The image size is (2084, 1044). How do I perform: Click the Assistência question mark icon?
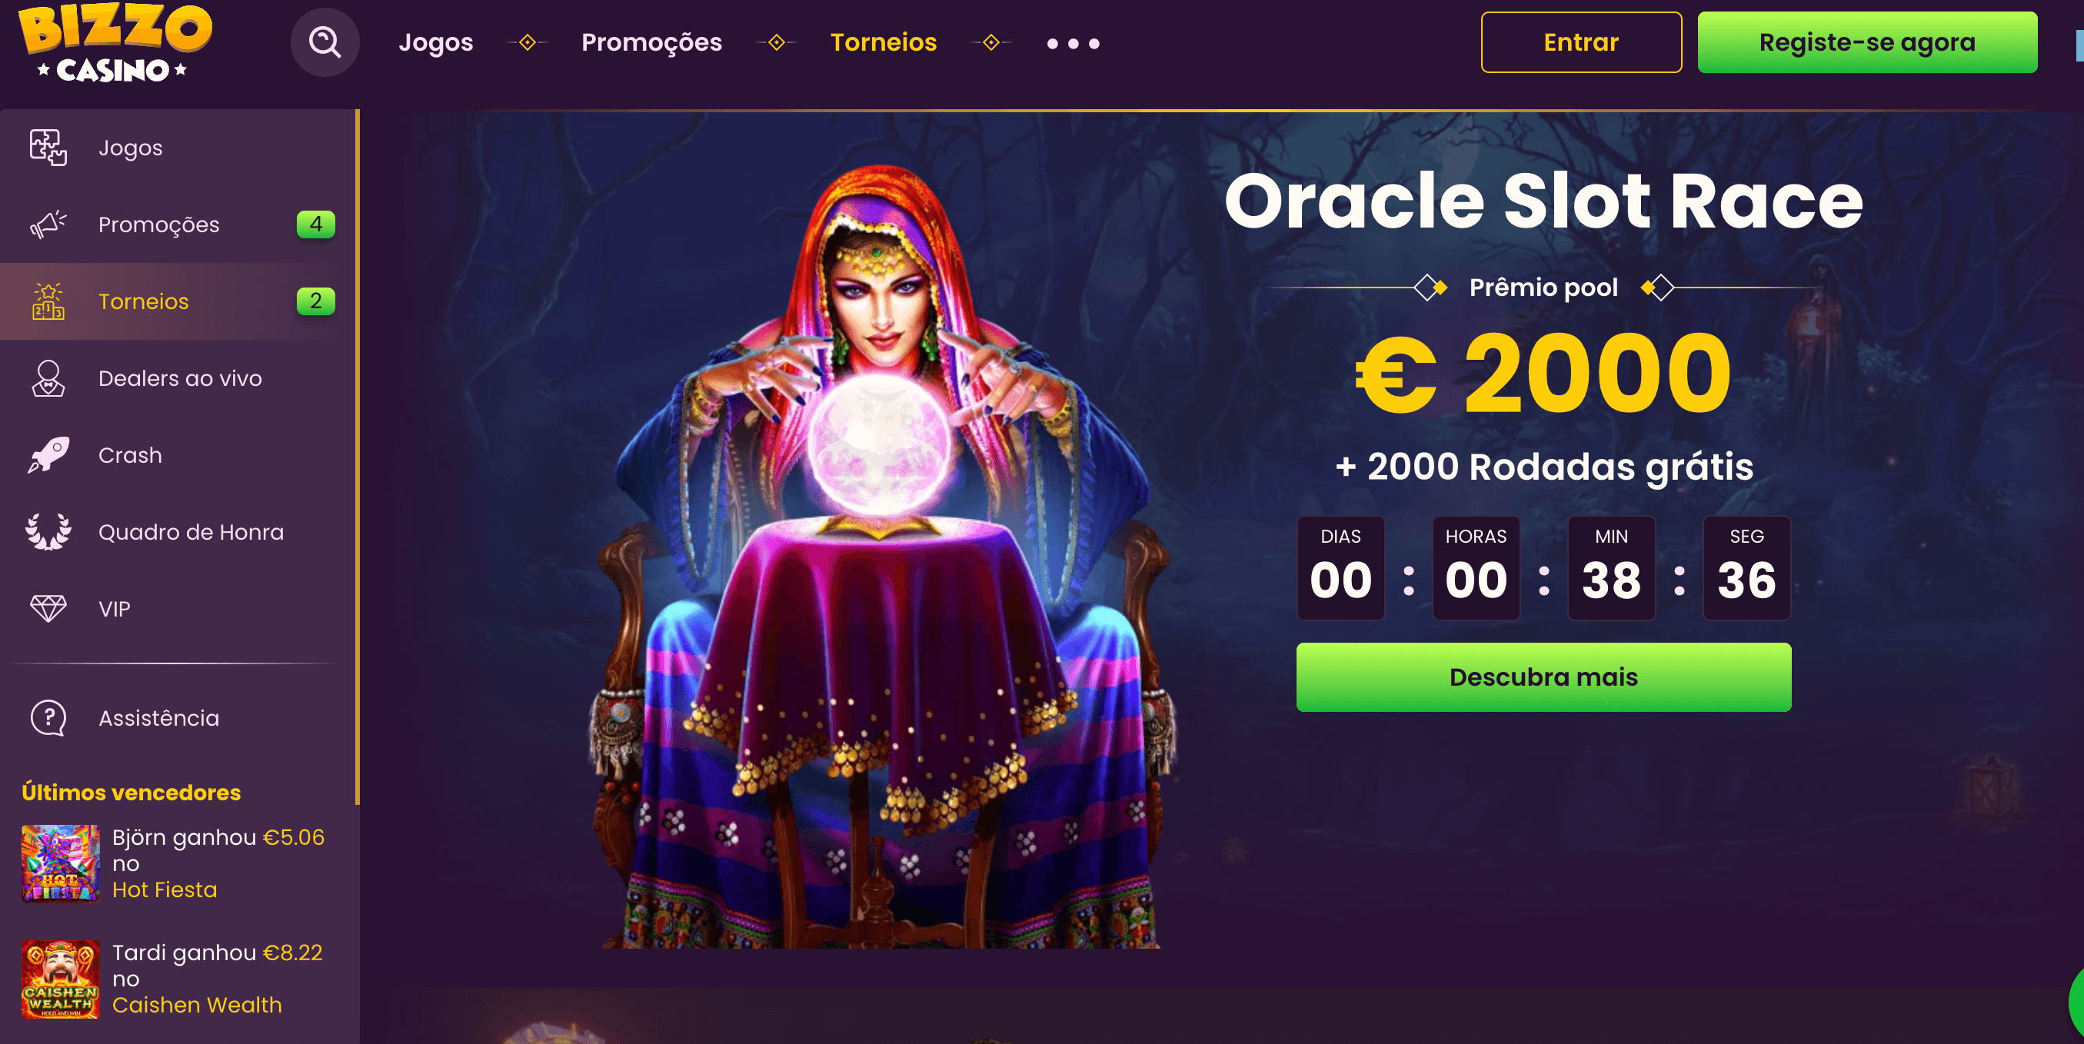pyautogui.click(x=48, y=718)
